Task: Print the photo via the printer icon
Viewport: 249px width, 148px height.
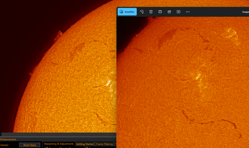Action: tap(160, 12)
